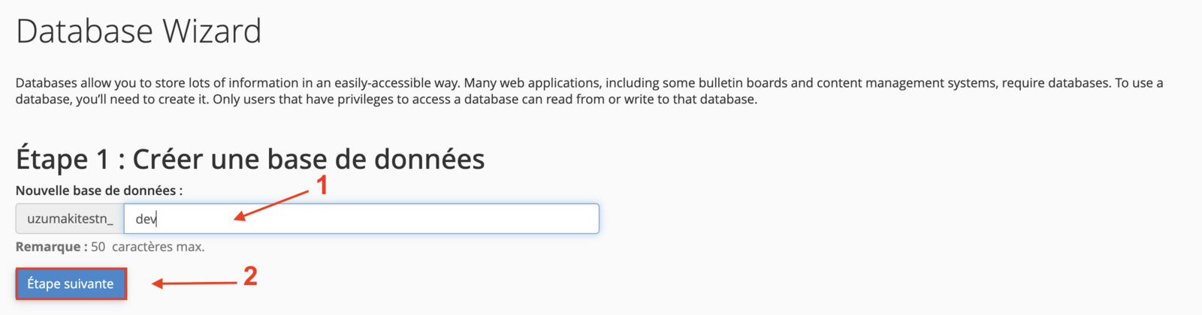
Task: Select the Database Wizard page title
Action: [138, 31]
